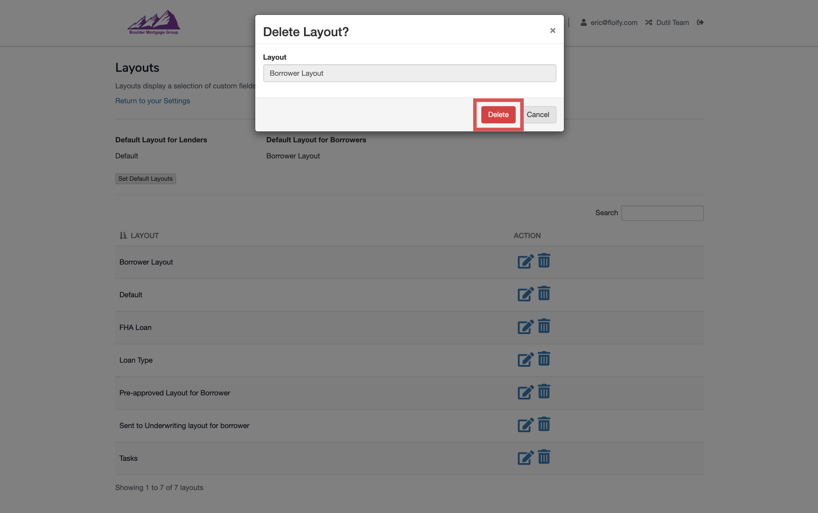Image resolution: width=818 pixels, height=513 pixels.
Task: Click the LAYOUT column header
Action: (145, 236)
